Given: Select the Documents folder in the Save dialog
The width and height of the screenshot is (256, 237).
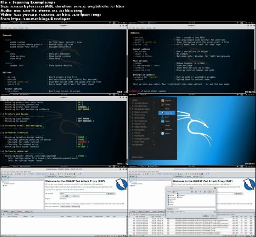Looking at the screenshot, I should (x=172, y=197).
